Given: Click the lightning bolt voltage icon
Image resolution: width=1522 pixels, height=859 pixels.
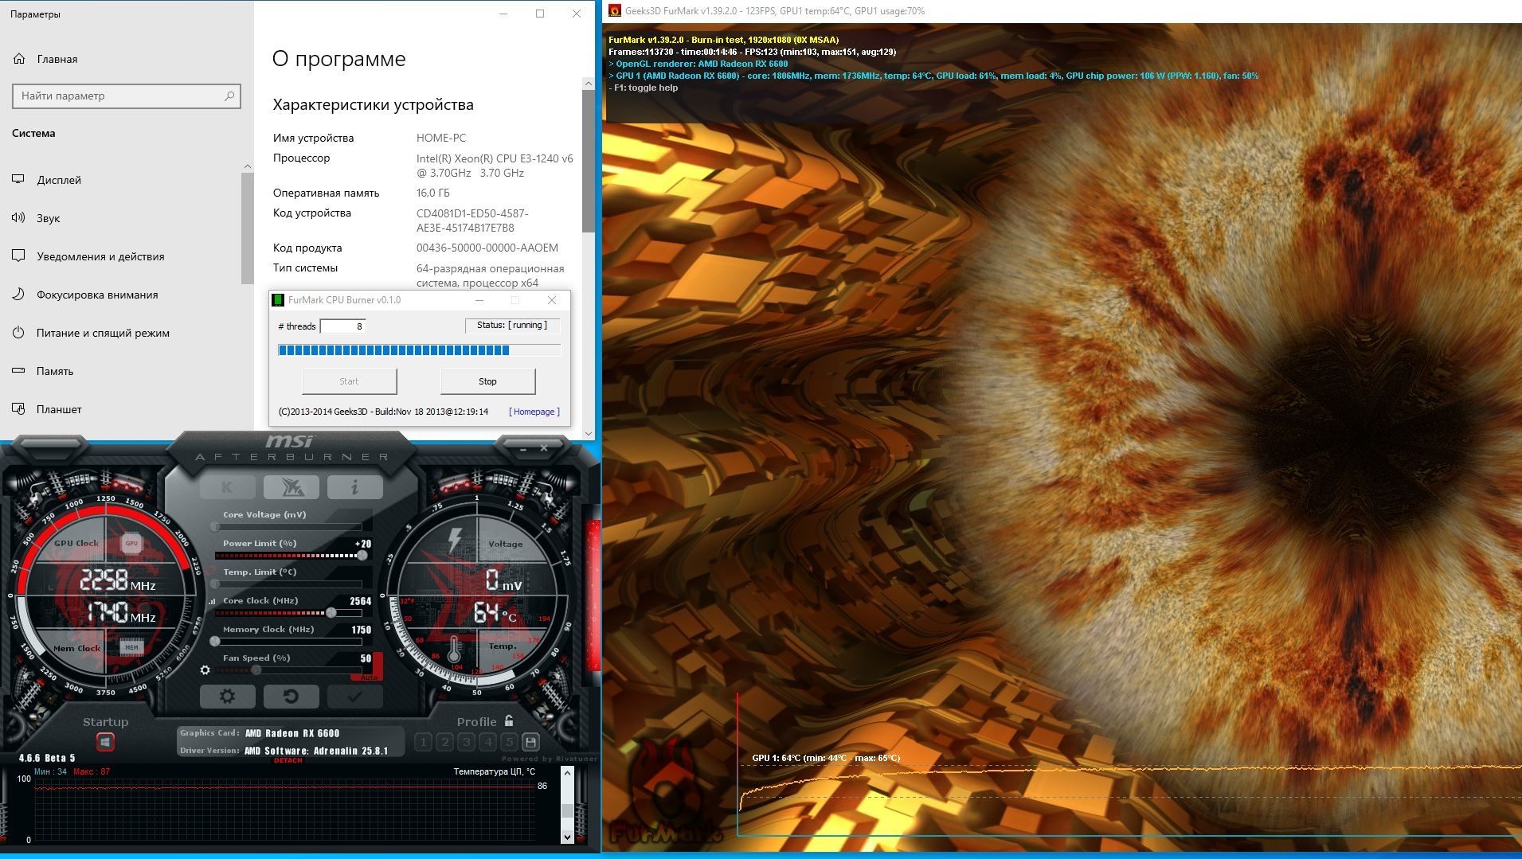Looking at the screenshot, I should pos(455,541).
